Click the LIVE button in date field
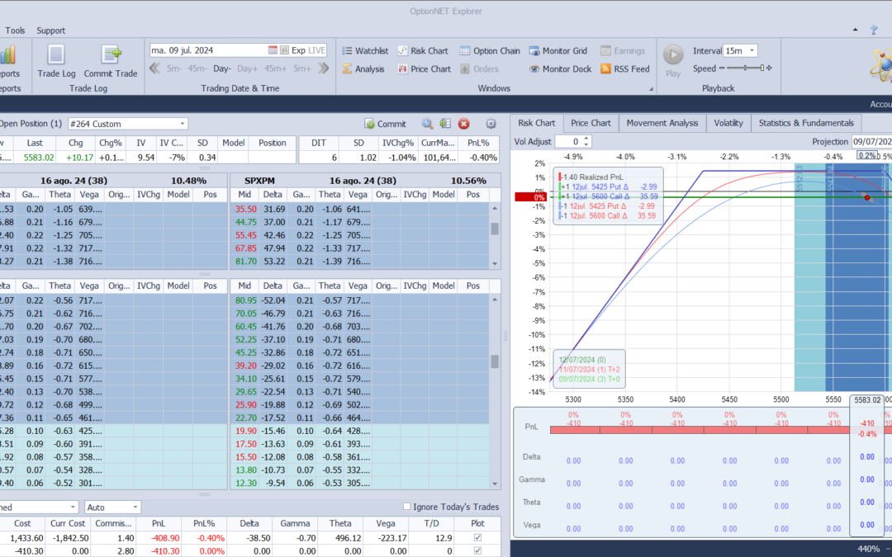 coord(316,50)
